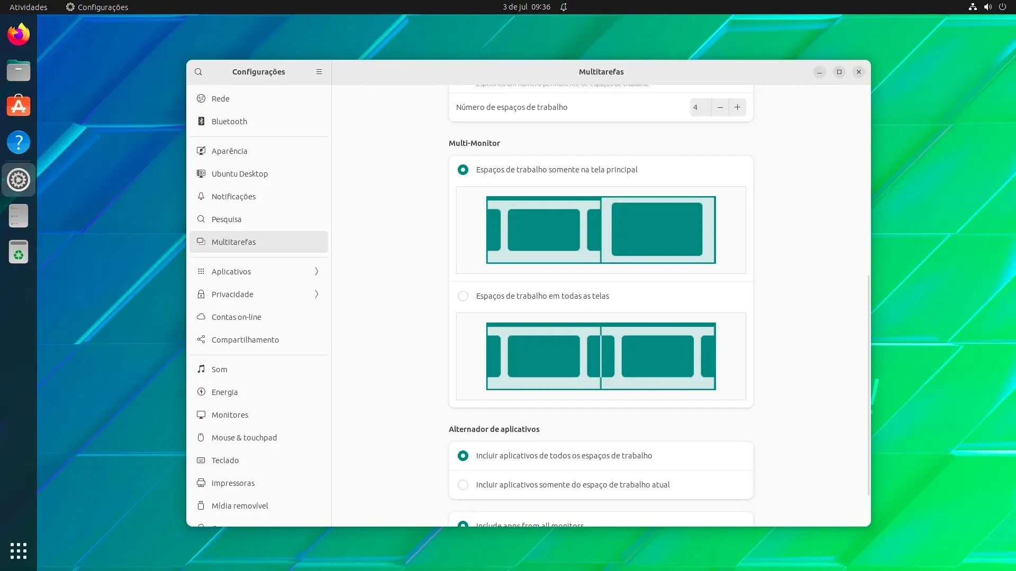Open the Configurações app menu in top bar
The image size is (1016, 571).
pos(97,7)
